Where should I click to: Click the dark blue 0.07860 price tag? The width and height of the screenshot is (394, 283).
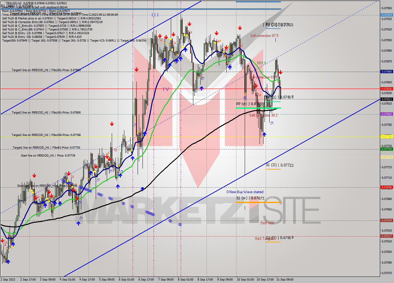[x=387, y=71]
